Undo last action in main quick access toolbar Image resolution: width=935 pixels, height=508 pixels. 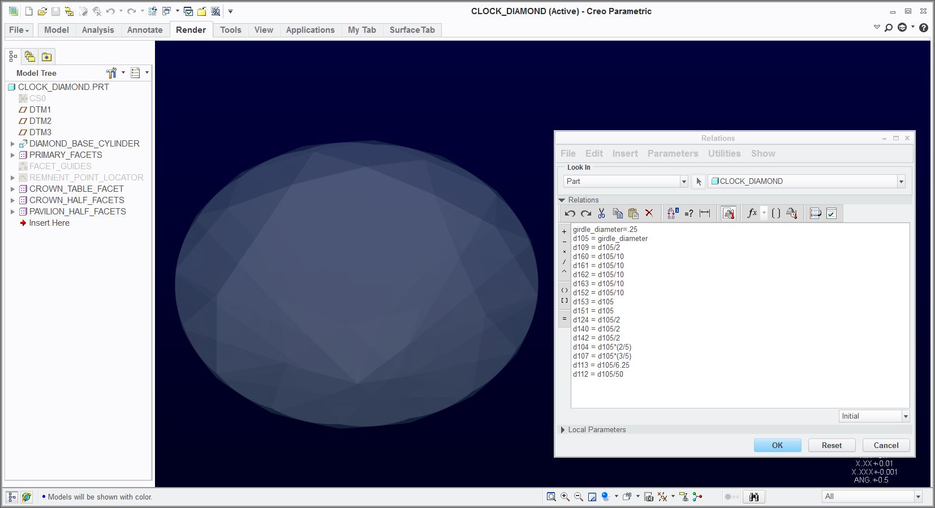pyautogui.click(x=110, y=11)
